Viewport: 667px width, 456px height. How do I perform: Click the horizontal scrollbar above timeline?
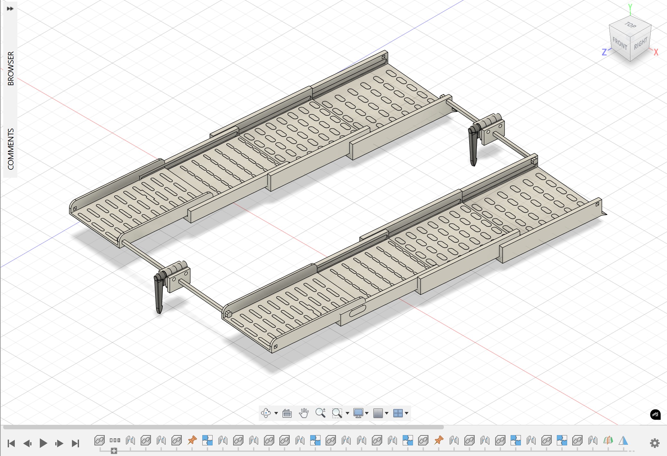(x=223, y=427)
